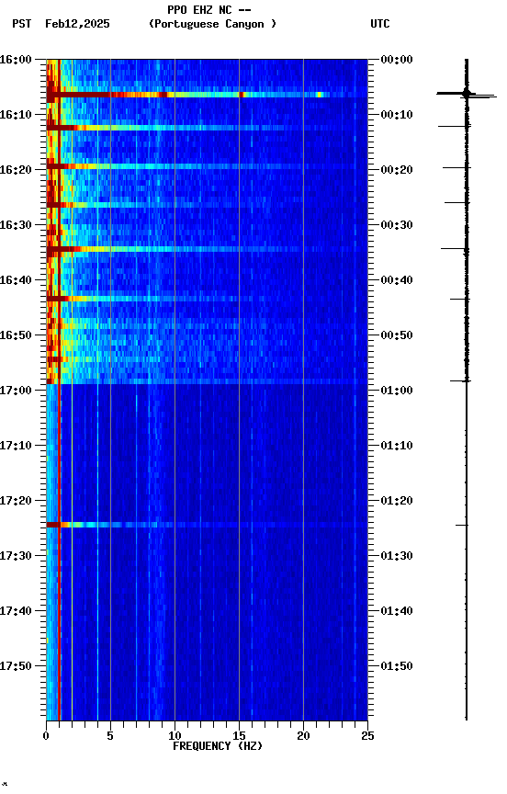Click the 10 Hz frequency tick label
This screenshot has width=507, height=794.
tap(175, 736)
